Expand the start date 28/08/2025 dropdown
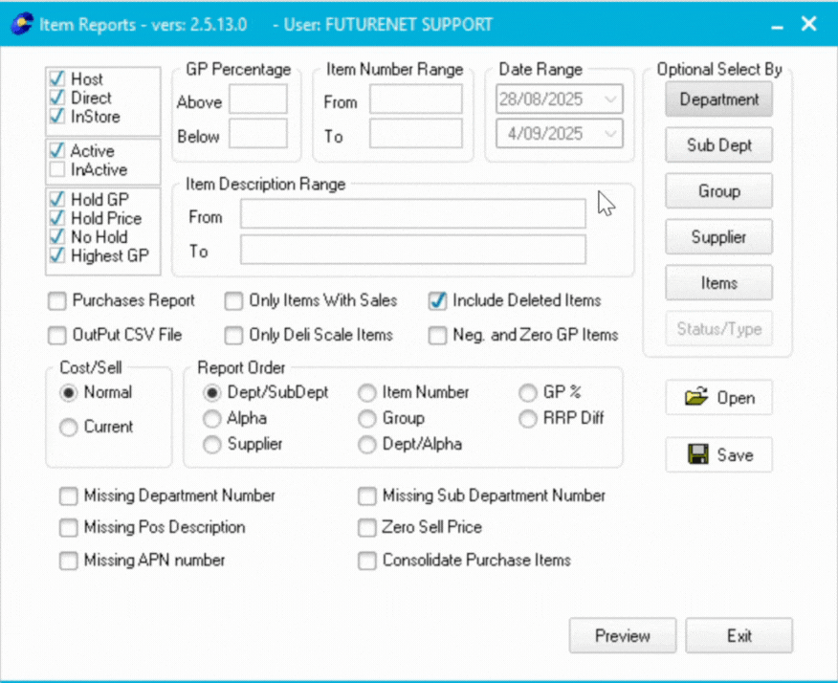838x683 pixels. tap(610, 99)
